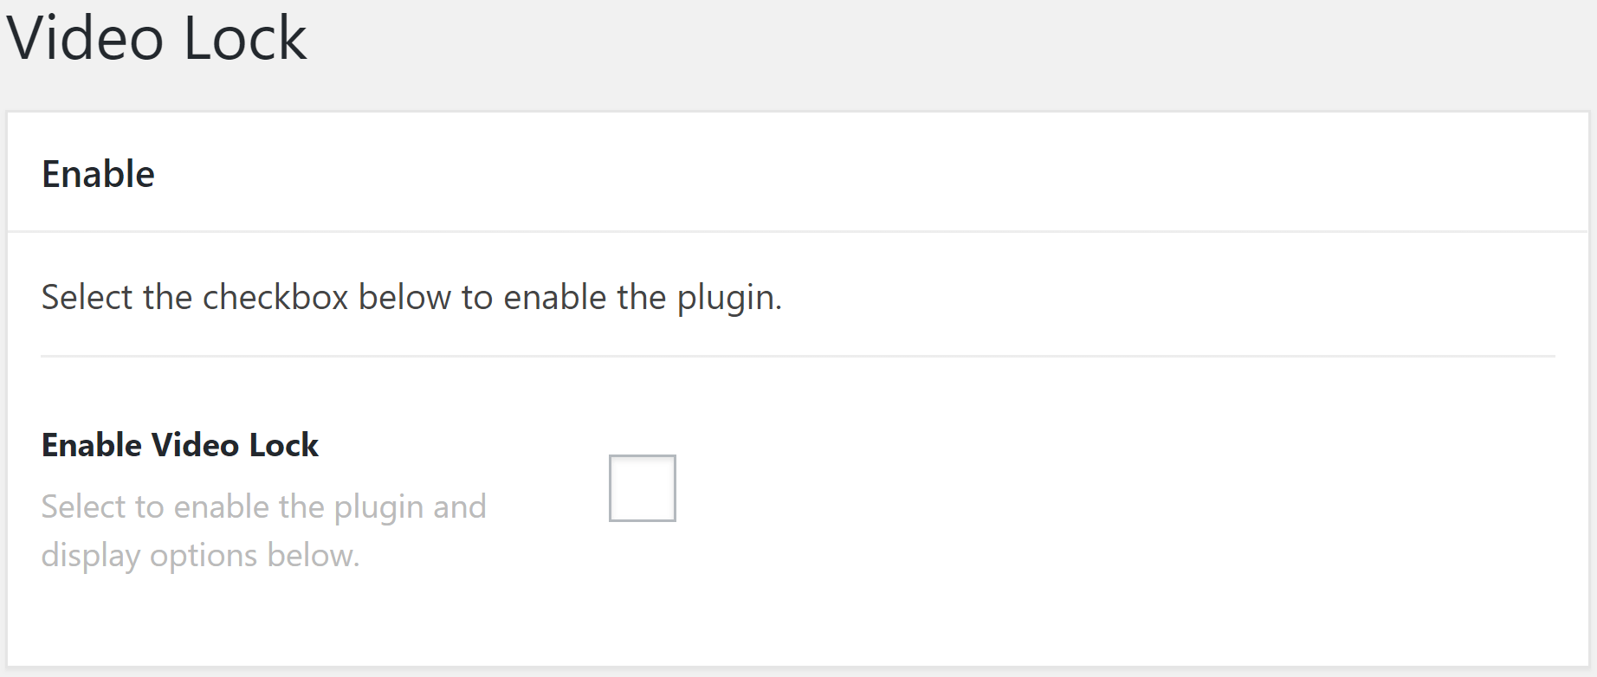Viewport: 1597px width, 677px height.
Task: Click the empty checkbox next to Enable Video Lock
Action: pos(642,487)
